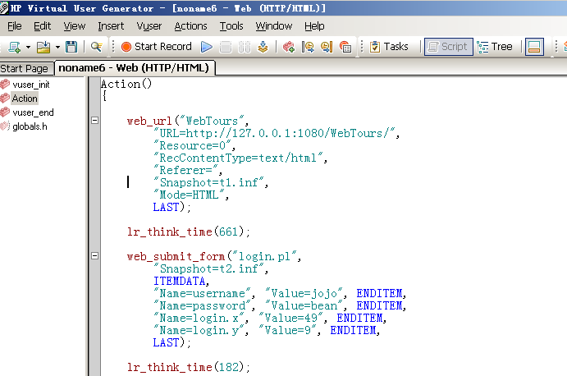
Task: Open the New Script dropdown arrow
Action: click(x=28, y=47)
